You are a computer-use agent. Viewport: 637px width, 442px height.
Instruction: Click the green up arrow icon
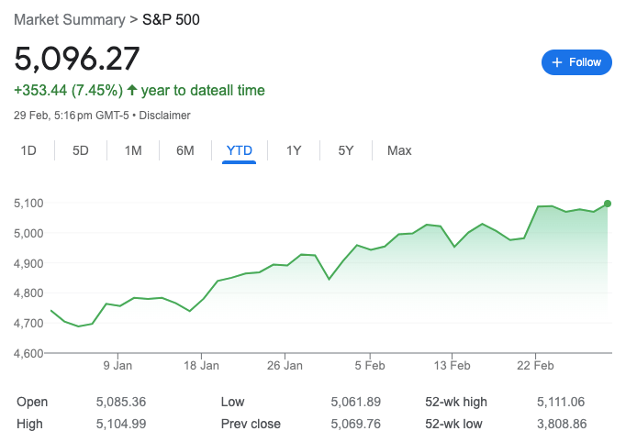[131, 90]
